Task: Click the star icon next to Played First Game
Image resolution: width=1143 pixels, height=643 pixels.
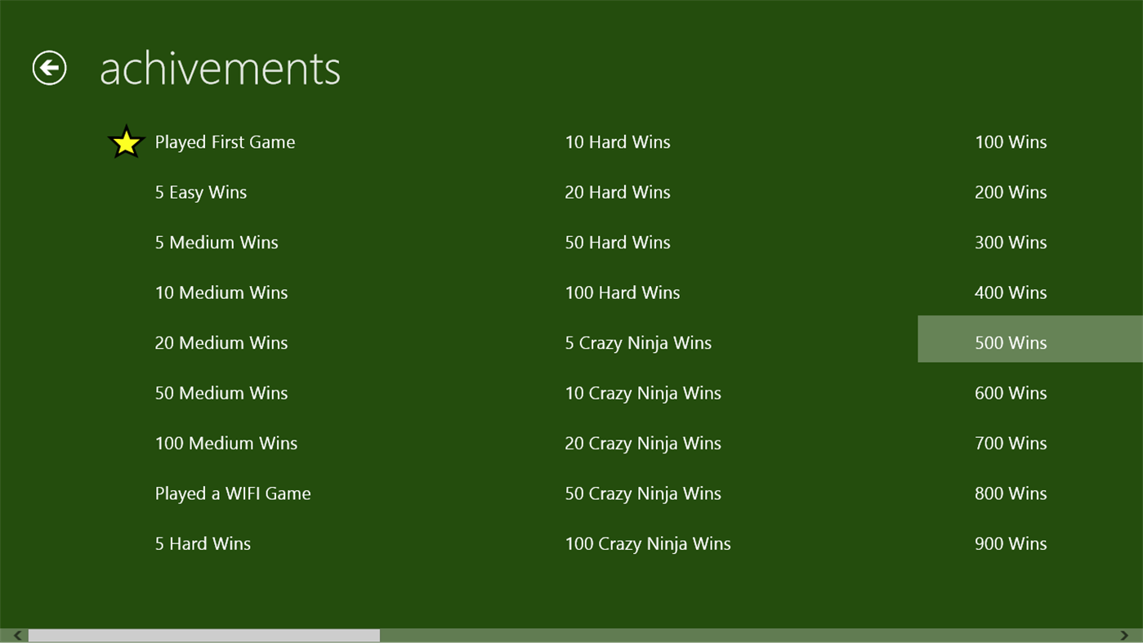Action: click(x=126, y=140)
